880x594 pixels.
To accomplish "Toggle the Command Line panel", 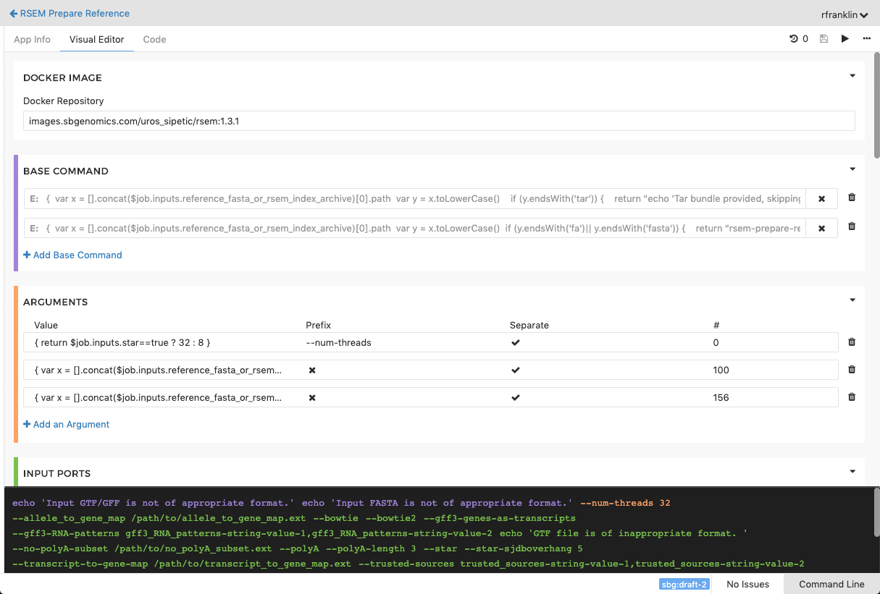I will tap(831, 584).
